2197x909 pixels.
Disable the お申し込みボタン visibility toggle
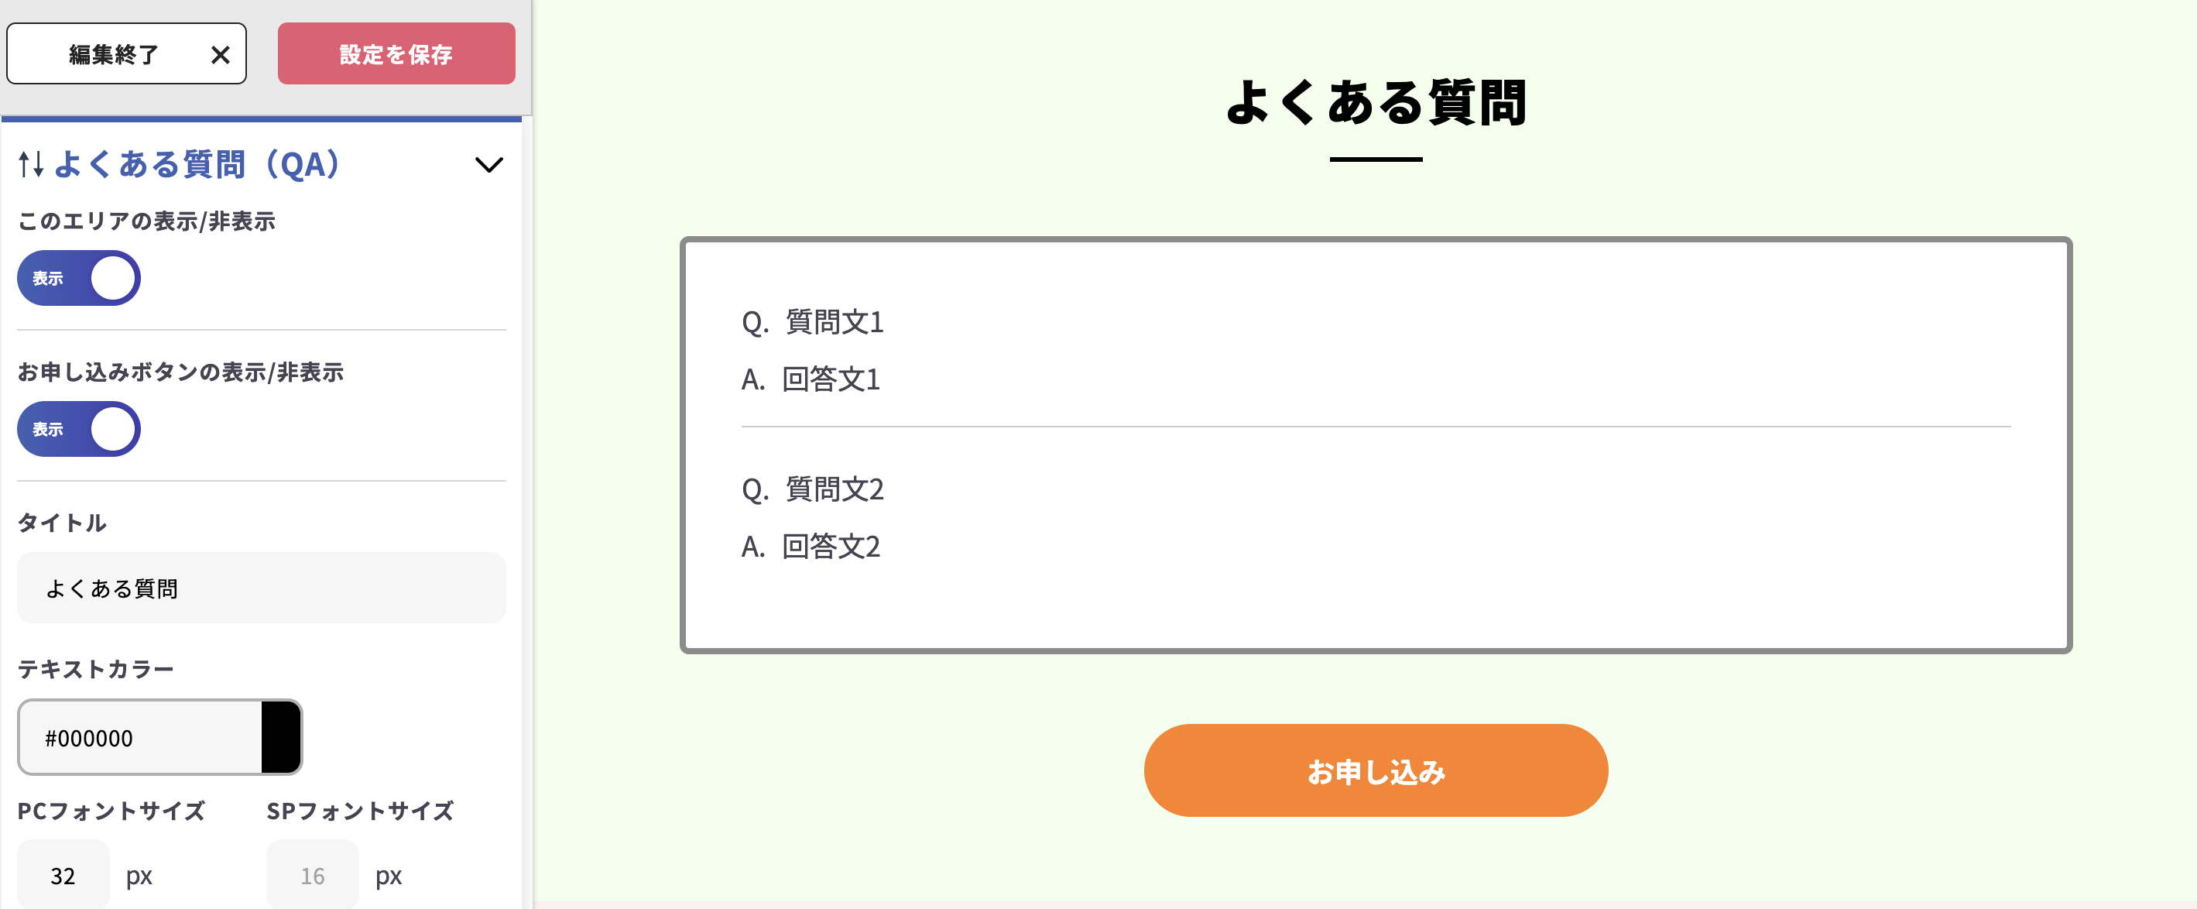[x=77, y=429]
